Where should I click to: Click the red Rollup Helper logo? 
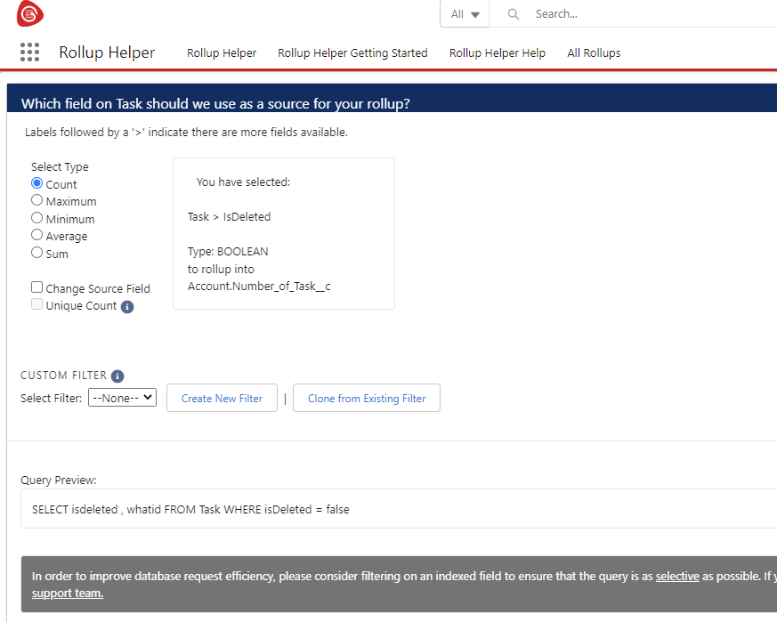[x=29, y=13]
